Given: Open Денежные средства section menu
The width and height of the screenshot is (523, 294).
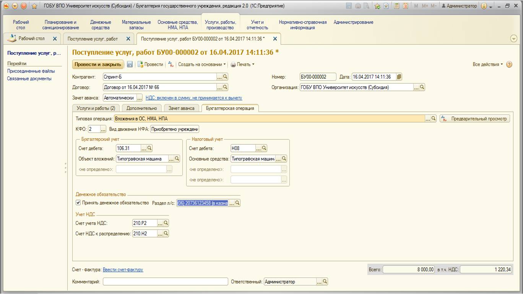Looking at the screenshot, I should point(101,25).
